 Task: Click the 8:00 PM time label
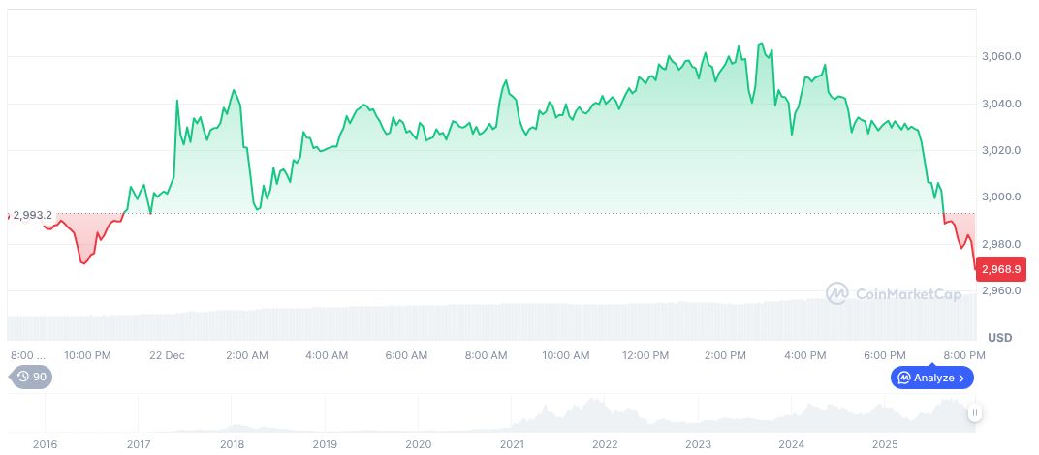(x=965, y=355)
